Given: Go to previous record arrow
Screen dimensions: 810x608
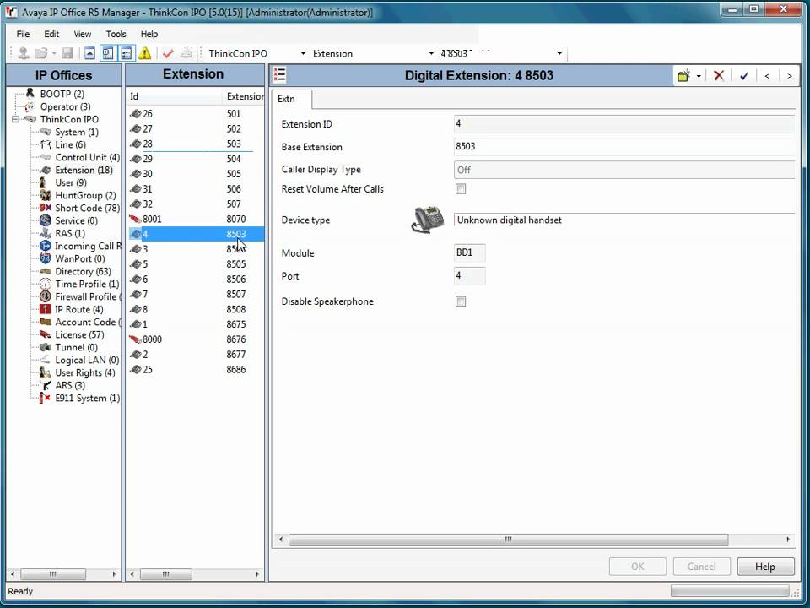Looking at the screenshot, I should pos(767,76).
